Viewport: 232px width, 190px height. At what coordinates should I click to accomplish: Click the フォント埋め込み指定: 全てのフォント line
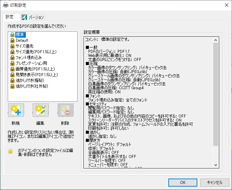tap(118, 100)
